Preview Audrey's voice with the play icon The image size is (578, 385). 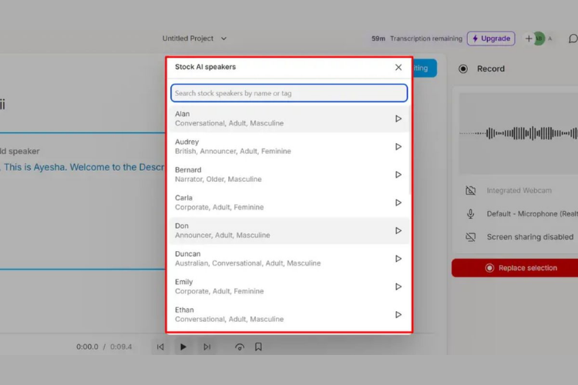398,146
